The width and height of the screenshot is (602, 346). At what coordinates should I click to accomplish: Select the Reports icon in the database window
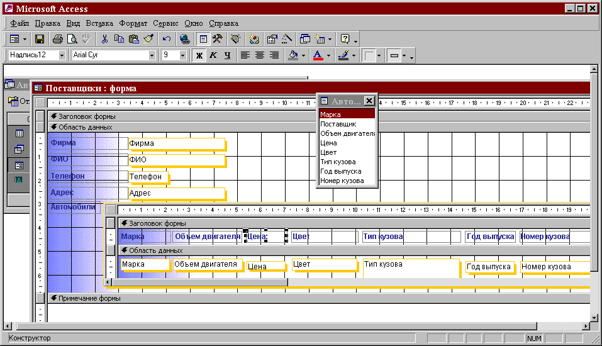tap(18, 179)
